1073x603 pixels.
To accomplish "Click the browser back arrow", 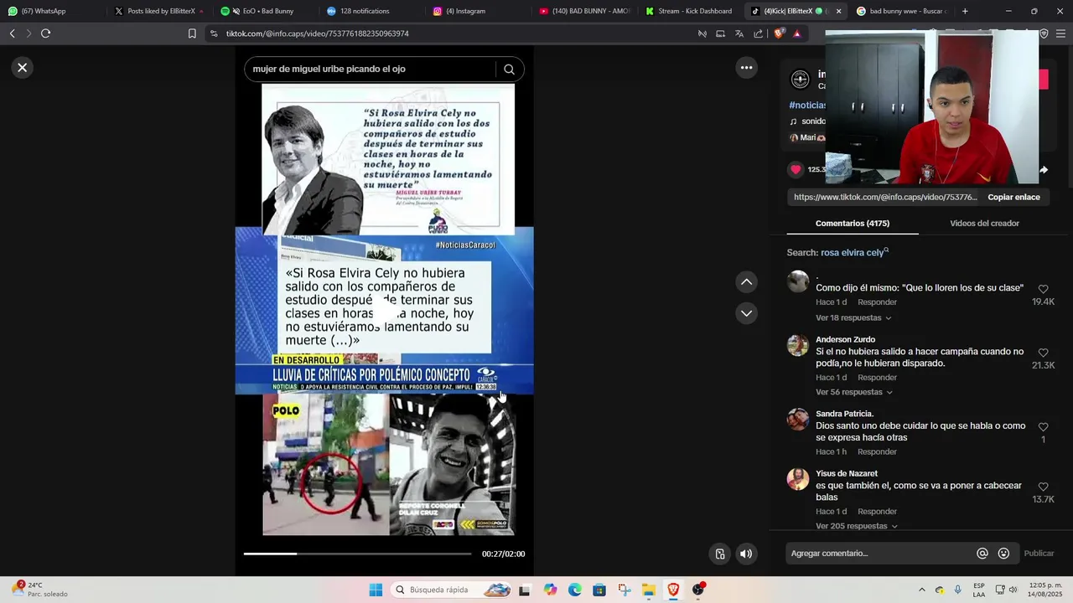I will coord(12,33).
